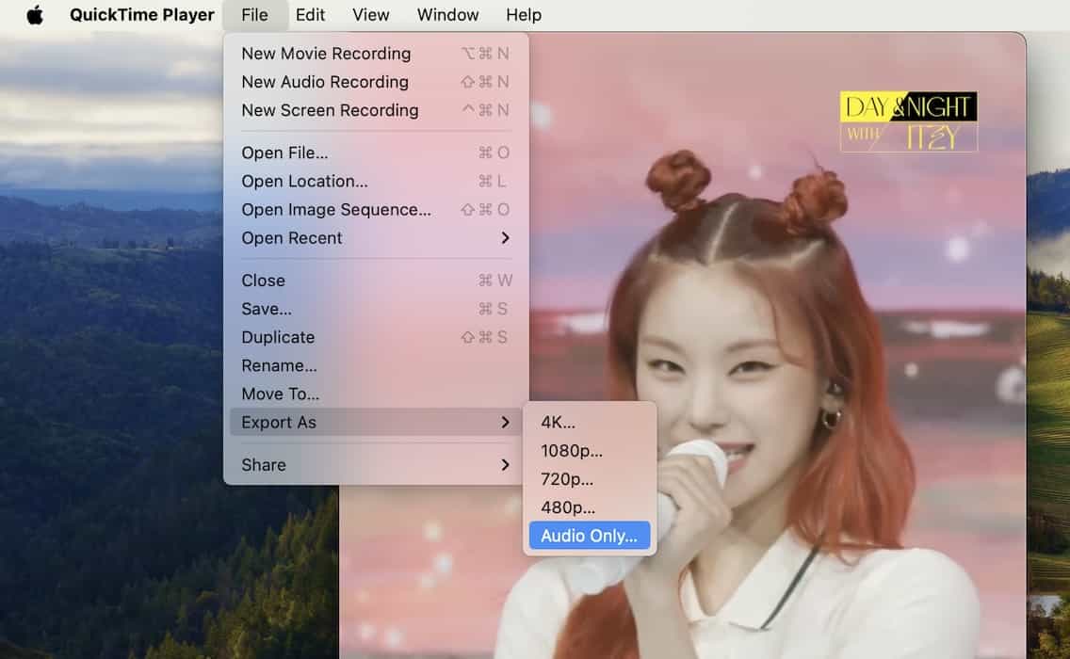Click the Export As submenu item

(x=279, y=423)
